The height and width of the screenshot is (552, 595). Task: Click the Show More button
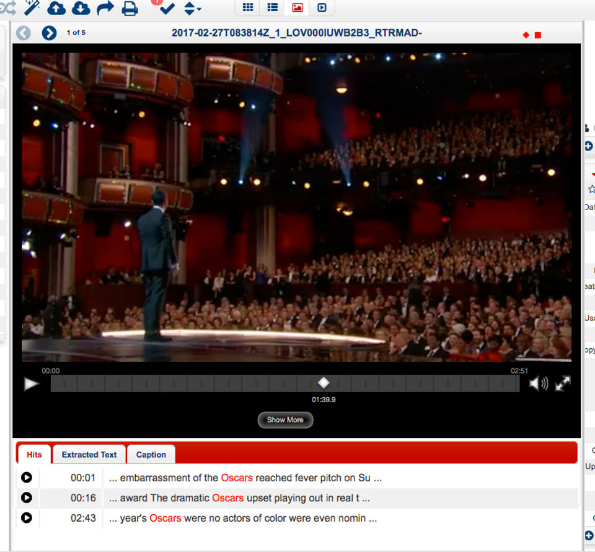285,420
